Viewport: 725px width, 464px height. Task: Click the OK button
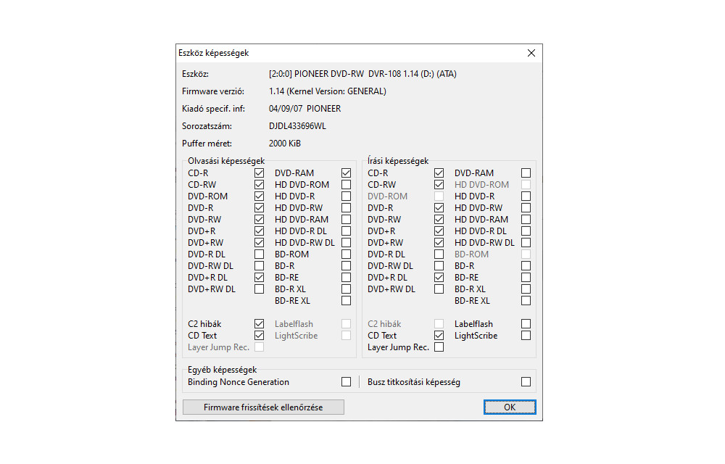coord(509,407)
